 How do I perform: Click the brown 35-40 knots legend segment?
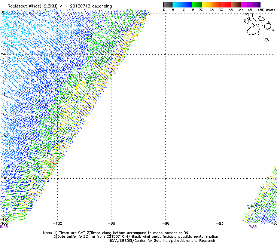coord(236,4)
